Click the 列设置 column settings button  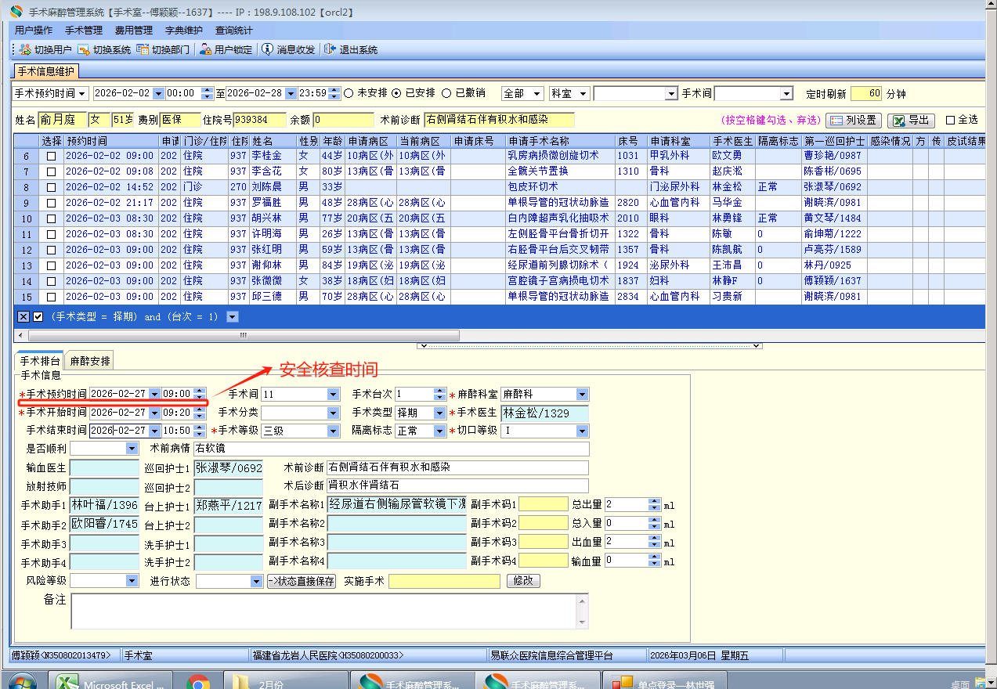(854, 121)
